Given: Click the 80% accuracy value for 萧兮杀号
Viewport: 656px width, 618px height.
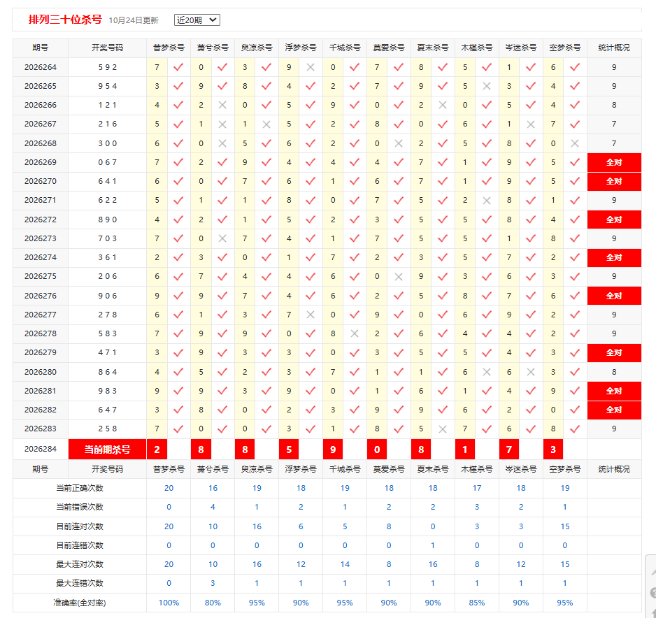Looking at the screenshot, I should tap(213, 603).
